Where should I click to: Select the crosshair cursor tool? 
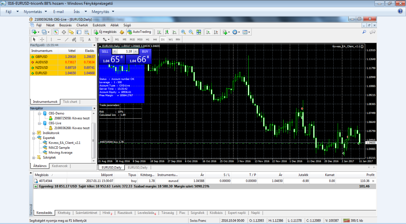pos(42,40)
